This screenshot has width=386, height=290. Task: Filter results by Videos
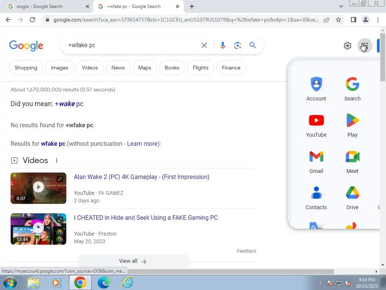pos(90,68)
